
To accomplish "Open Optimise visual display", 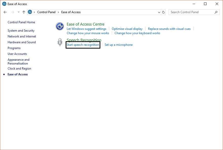I will tap(127, 29).
